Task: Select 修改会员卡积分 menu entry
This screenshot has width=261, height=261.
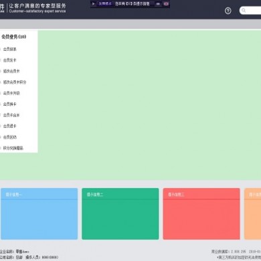Action: pos(15,82)
